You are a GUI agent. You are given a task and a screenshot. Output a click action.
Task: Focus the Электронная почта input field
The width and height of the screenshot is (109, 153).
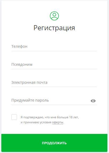(54, 82)
